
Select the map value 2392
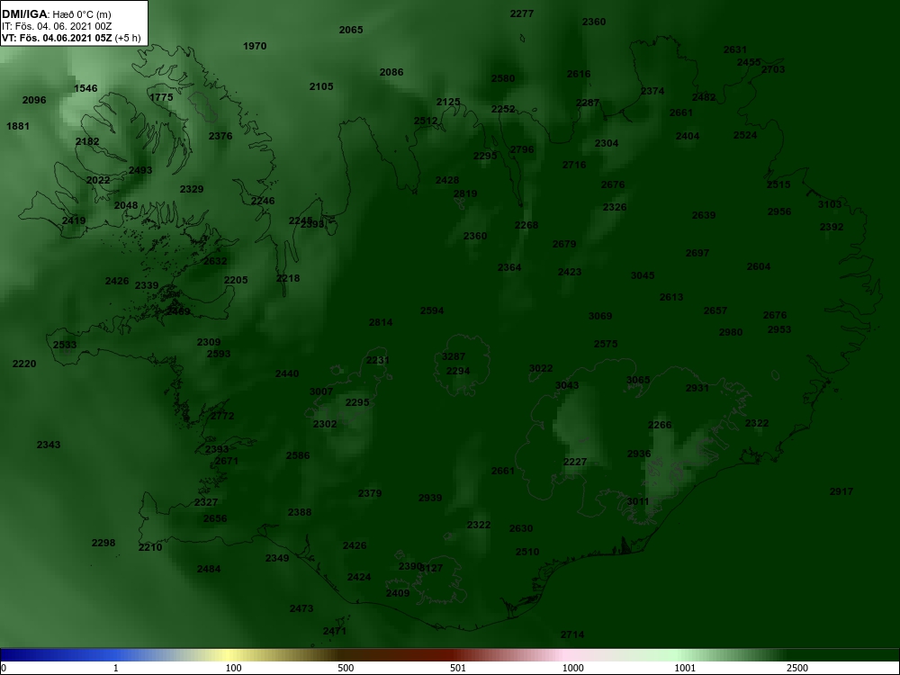tap(832, 228)
